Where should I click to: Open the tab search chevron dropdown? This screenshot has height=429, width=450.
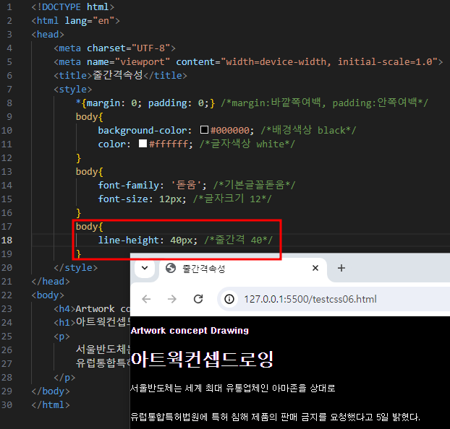(x=145, y=268)
